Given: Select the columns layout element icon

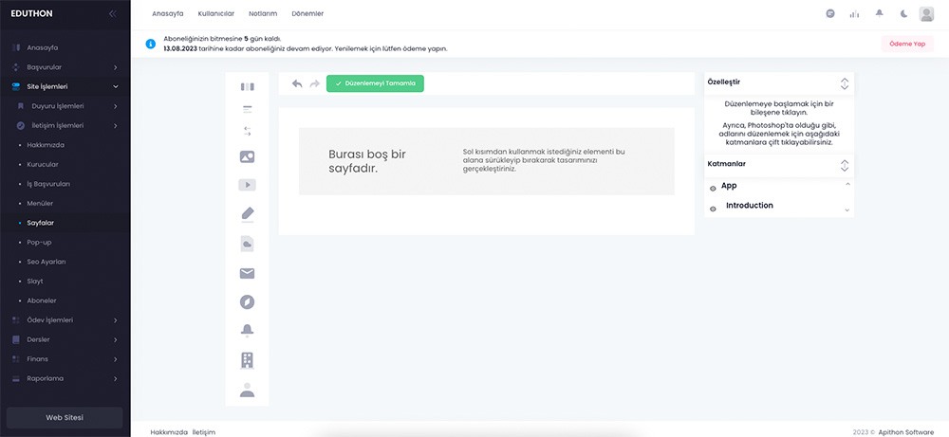Looking at the screenshot, I should 247,87.
